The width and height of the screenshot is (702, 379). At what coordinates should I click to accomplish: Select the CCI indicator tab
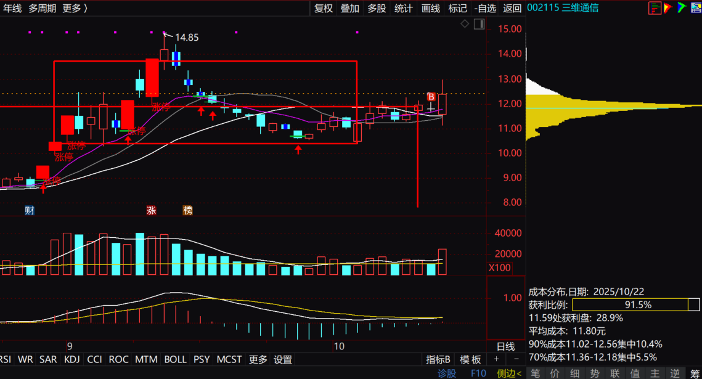(x=94, y=359)
